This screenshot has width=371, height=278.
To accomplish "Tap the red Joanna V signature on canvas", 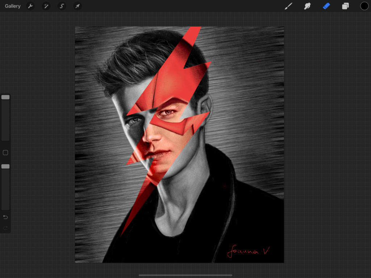I will [x=248, y=251].
